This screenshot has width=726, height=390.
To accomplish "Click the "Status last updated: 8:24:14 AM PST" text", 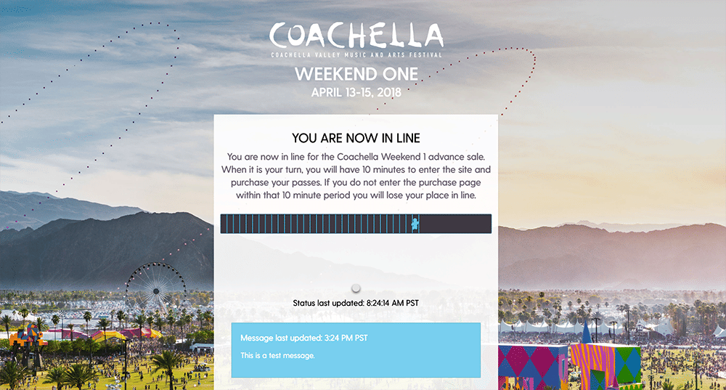I will (356, 303).
